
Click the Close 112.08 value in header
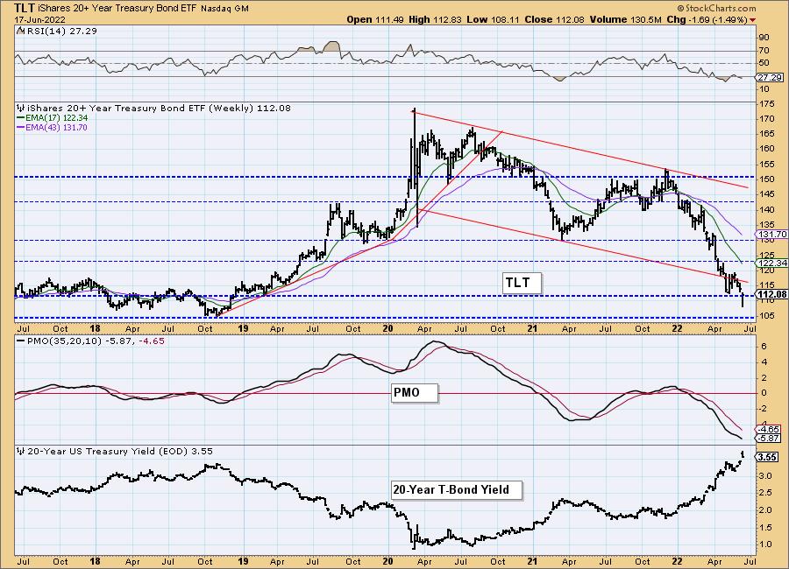coord(555,19)
